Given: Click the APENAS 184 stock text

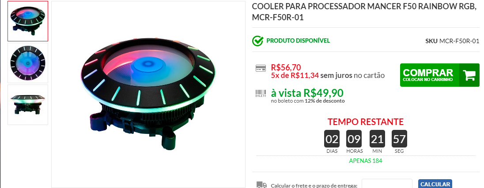Looking at the screenshot, I should [366, 161].
